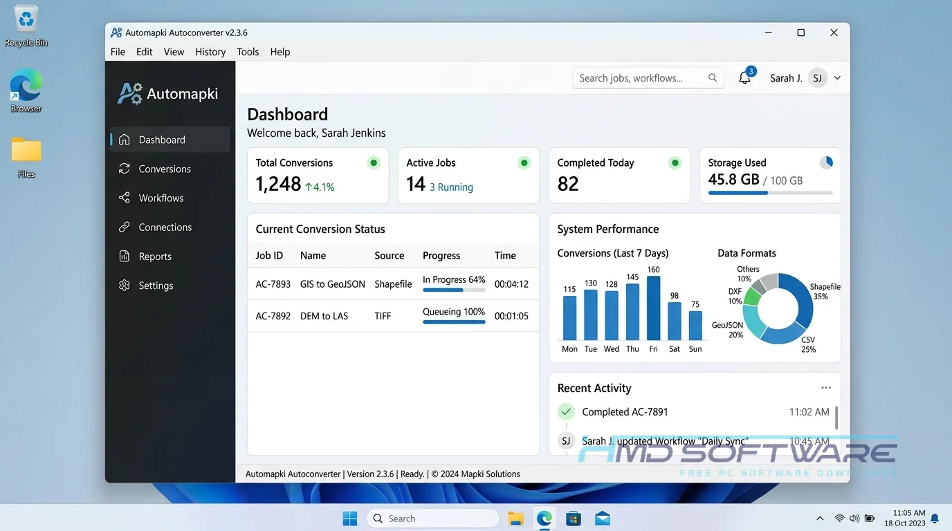This screenshot has height=531, width=952.
Task: Click the Storage Used progress bar
Action: (770, 193)
